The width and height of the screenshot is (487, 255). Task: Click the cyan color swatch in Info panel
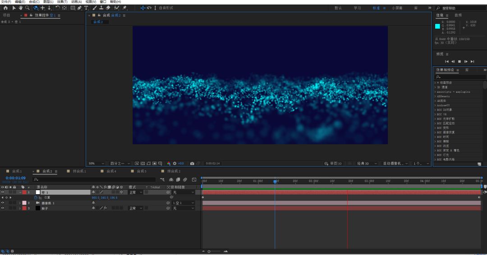pos(437,26)
